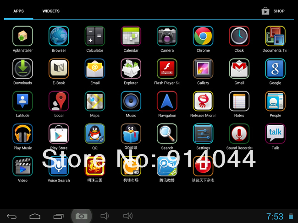Open the Latitude app
The width and height of the screenshot is (298, 223).
click(x=22, y=101)
